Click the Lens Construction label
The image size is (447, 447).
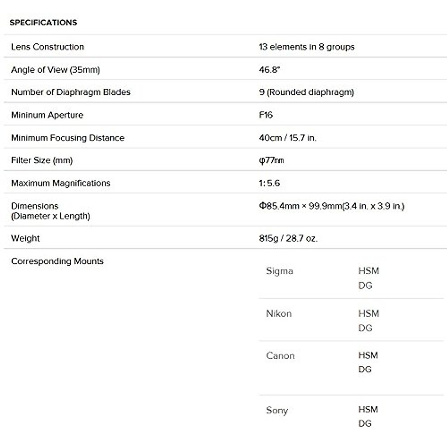47,47
